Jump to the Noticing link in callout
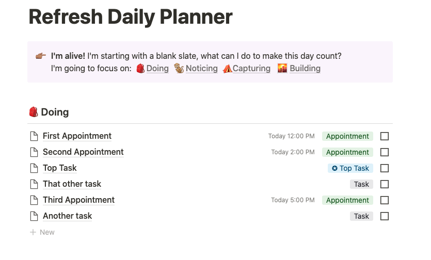This screenshot has width=431, height=260. coord(201,69)
